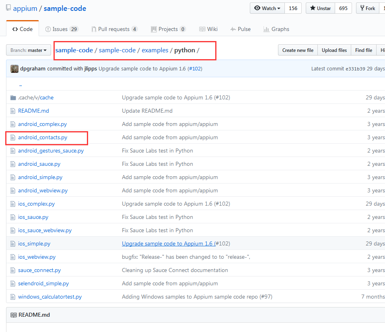
Task: Open the sample-code repository title link
Action: click(x=65, y=8)
